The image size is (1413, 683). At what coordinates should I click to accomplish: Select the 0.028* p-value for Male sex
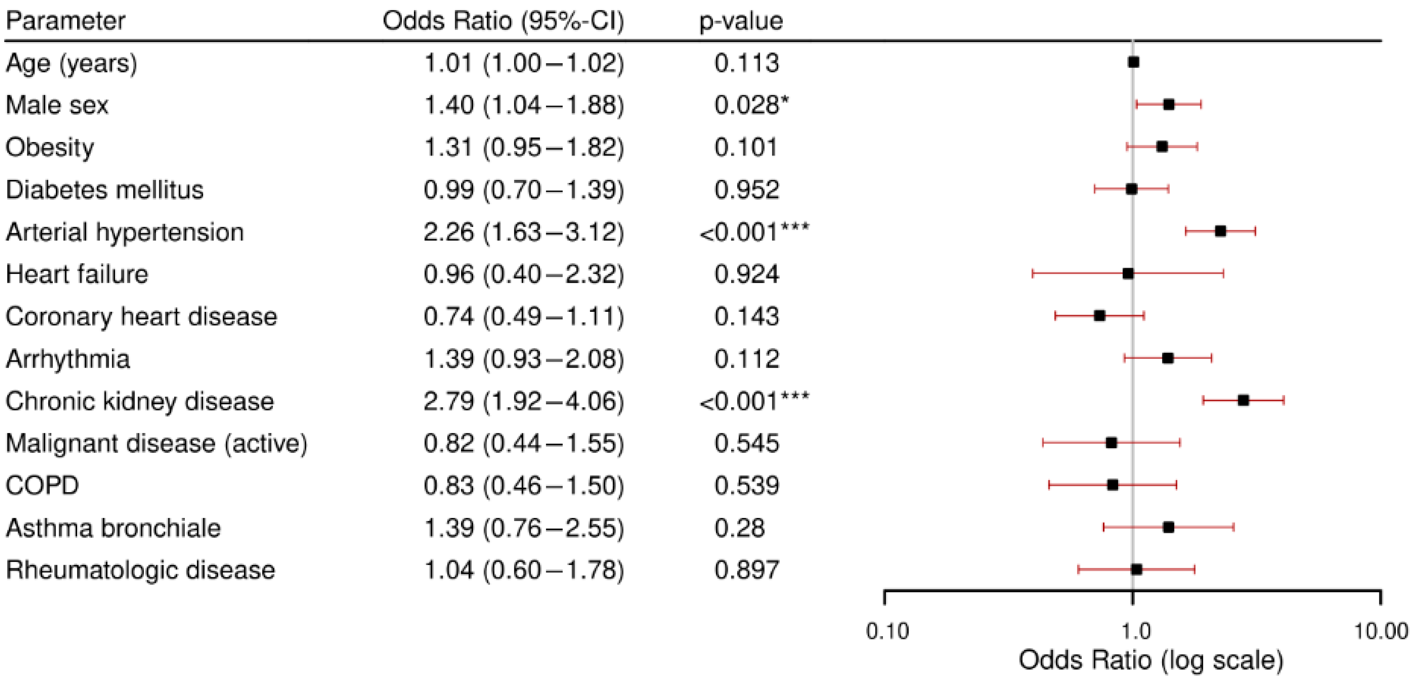(751, 105)
